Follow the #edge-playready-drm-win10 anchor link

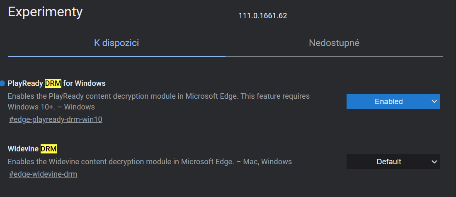pos(56,119)
